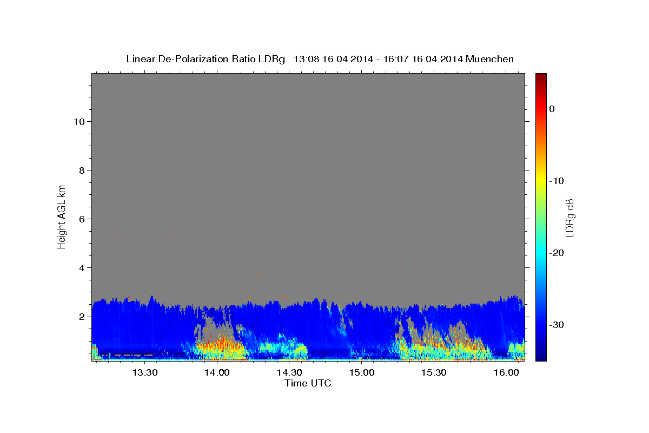
Task: Click the colorbar tick label -30
Action: click(x=557, y=325)
